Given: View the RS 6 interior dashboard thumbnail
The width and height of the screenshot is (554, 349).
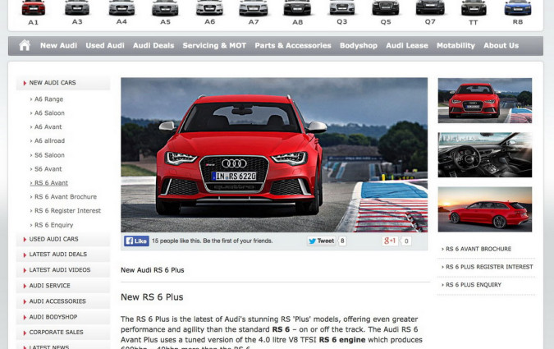Looking at the screenshot, I should pos(484,154).
